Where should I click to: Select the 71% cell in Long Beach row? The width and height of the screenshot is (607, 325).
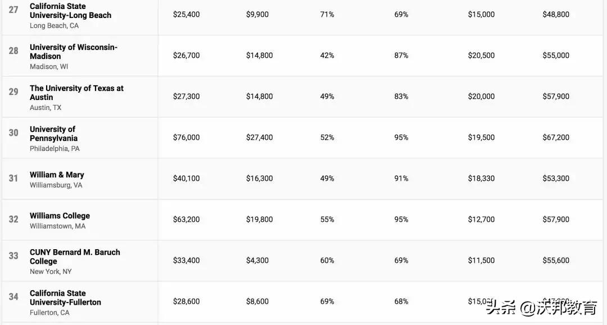pos(327,15)
